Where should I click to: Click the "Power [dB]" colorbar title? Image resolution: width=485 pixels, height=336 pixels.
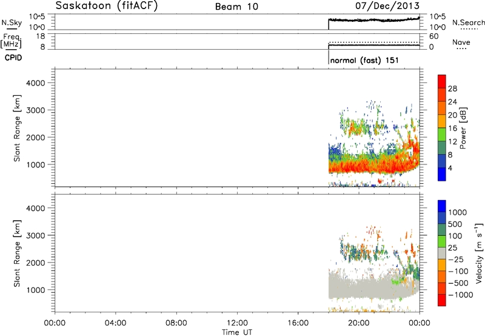(463, 128)
